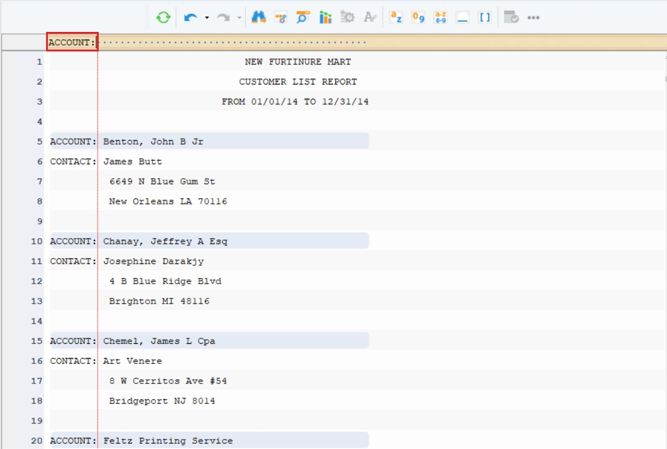Open the redo history dropdown arrow

[x=239, y=18]
